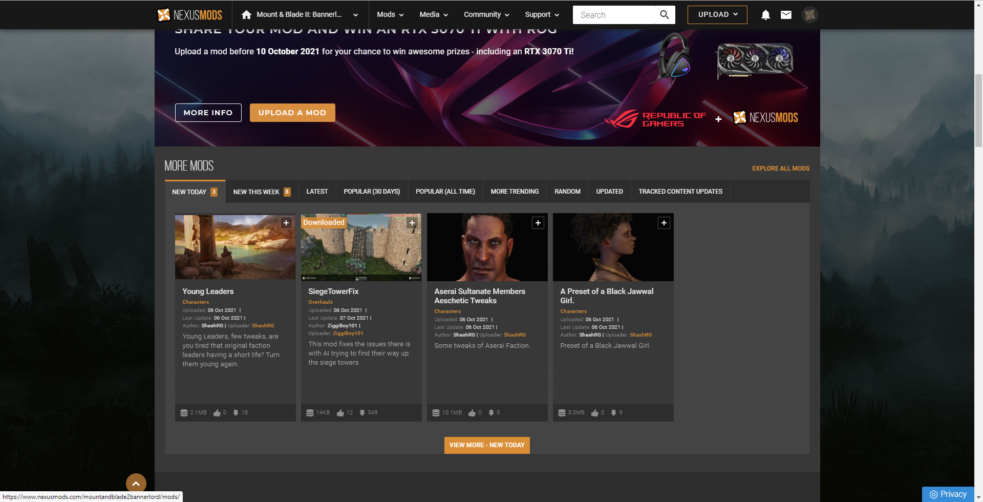
Task: Open ShashRG uploader link on Young Leaders
Action: tap(263, 326)
